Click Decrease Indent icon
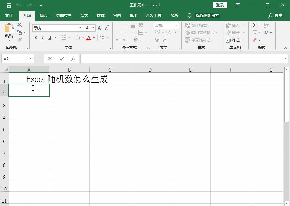The image size is (290, 206). tap(119, 40)
